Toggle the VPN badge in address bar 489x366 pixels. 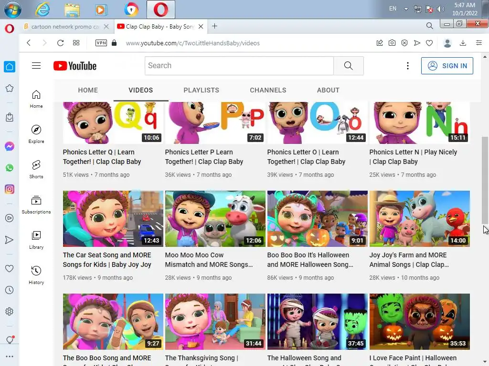(101, 43)
